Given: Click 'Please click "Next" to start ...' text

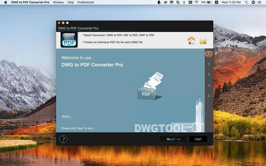Looking at the screenshot, I should tap(79, 128).
